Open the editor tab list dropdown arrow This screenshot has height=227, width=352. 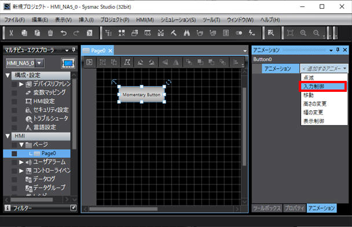245,51
